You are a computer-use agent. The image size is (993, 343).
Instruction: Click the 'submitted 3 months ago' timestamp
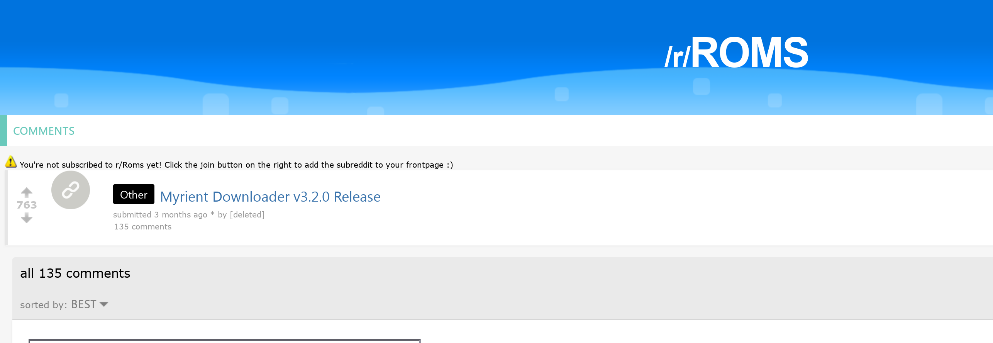tap(160, 215)
